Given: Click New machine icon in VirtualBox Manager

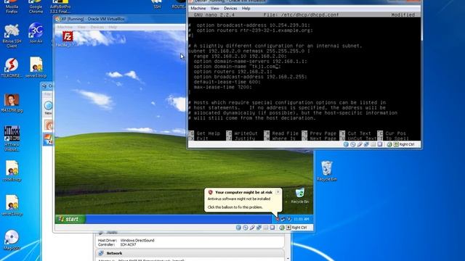Looking at the screenshot, I should pyautogui.click(x=48, y=108).
